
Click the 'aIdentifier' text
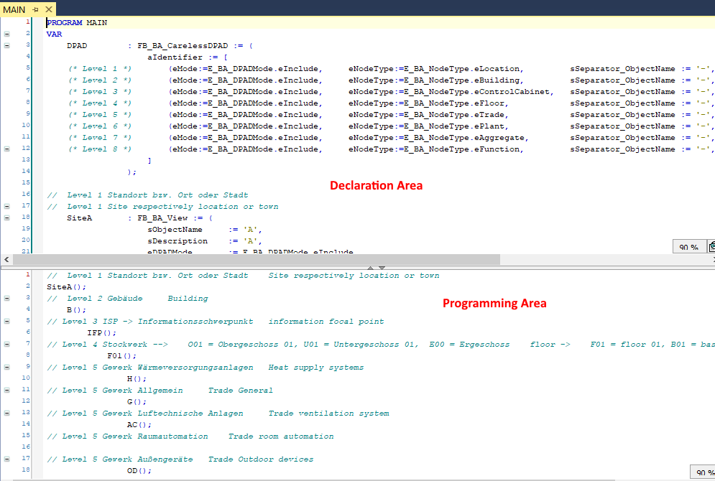(175, 57)
